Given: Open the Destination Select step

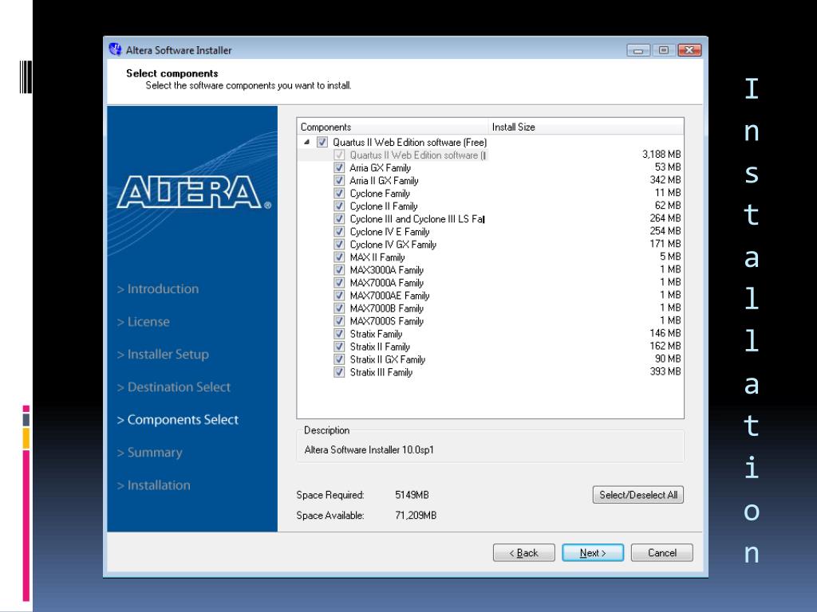Looking at the screenshot, I should tap(173, 387).
